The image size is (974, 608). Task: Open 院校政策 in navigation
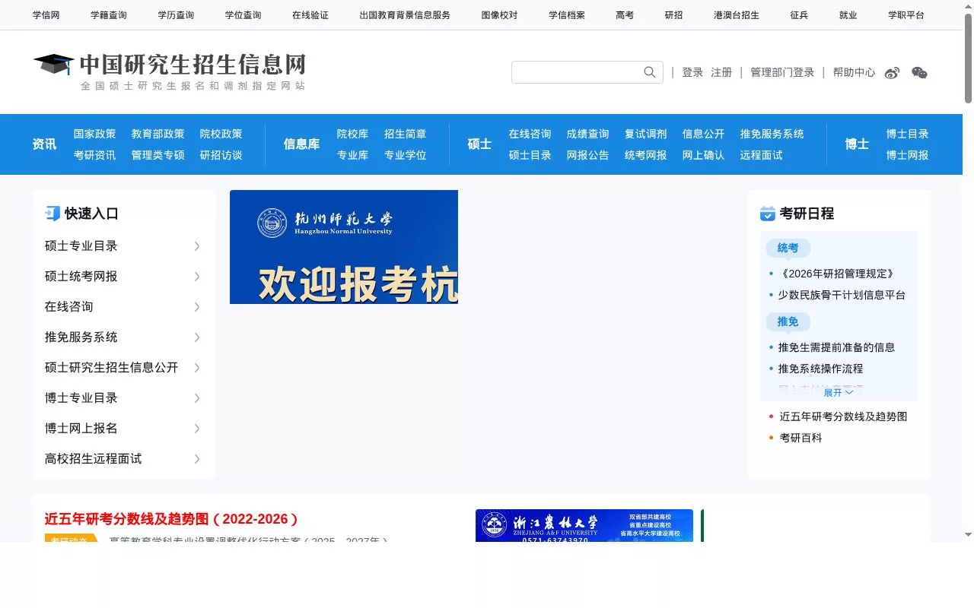[221, 134]
